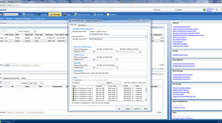Select the RAID Group radio button
Viewport: 222px width, 123px height.
tap(96, 31)
